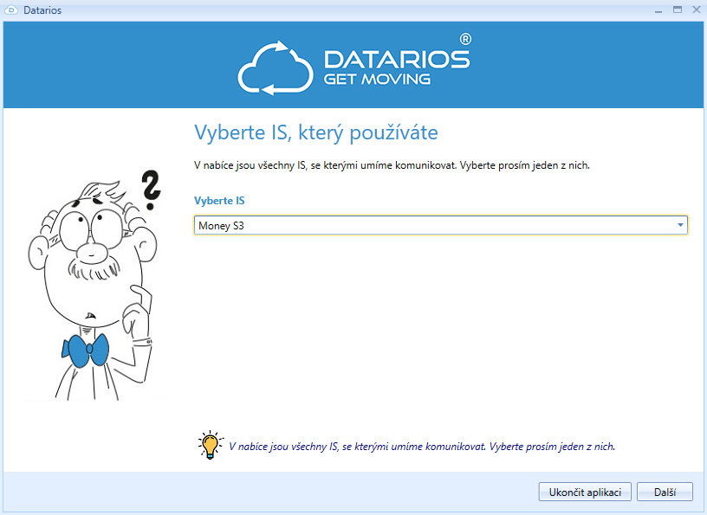Click the cartoon professor's blue bow tie
The height and width of the screenshot is (515, 707).
85,349
